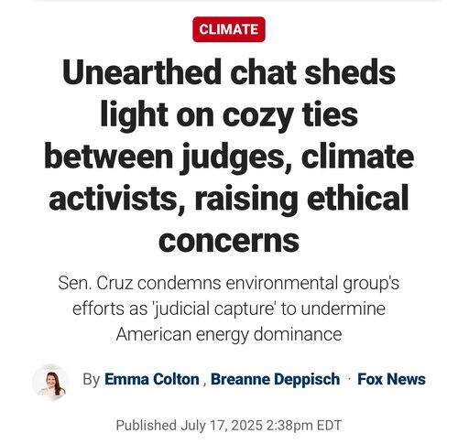458x444 pixels.
Task: Click the word 'Unearthed' in headline
Action: pyautogui.click(x=142, y=72)
